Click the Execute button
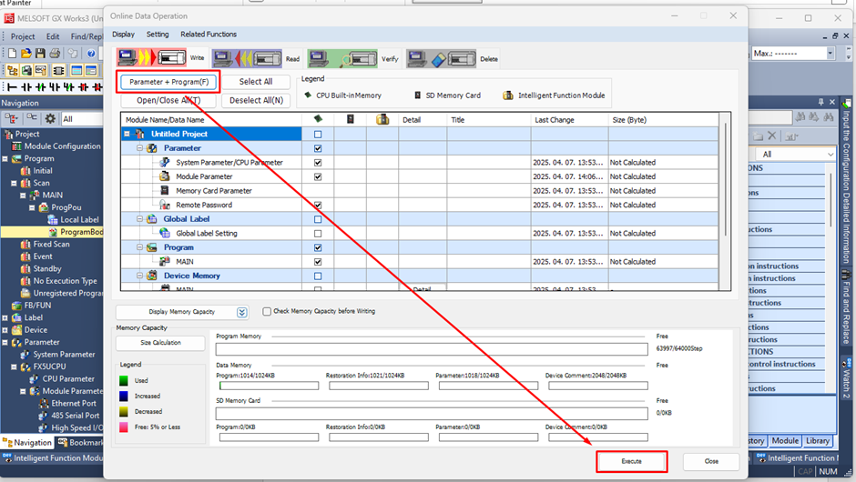 coord(632,461)
